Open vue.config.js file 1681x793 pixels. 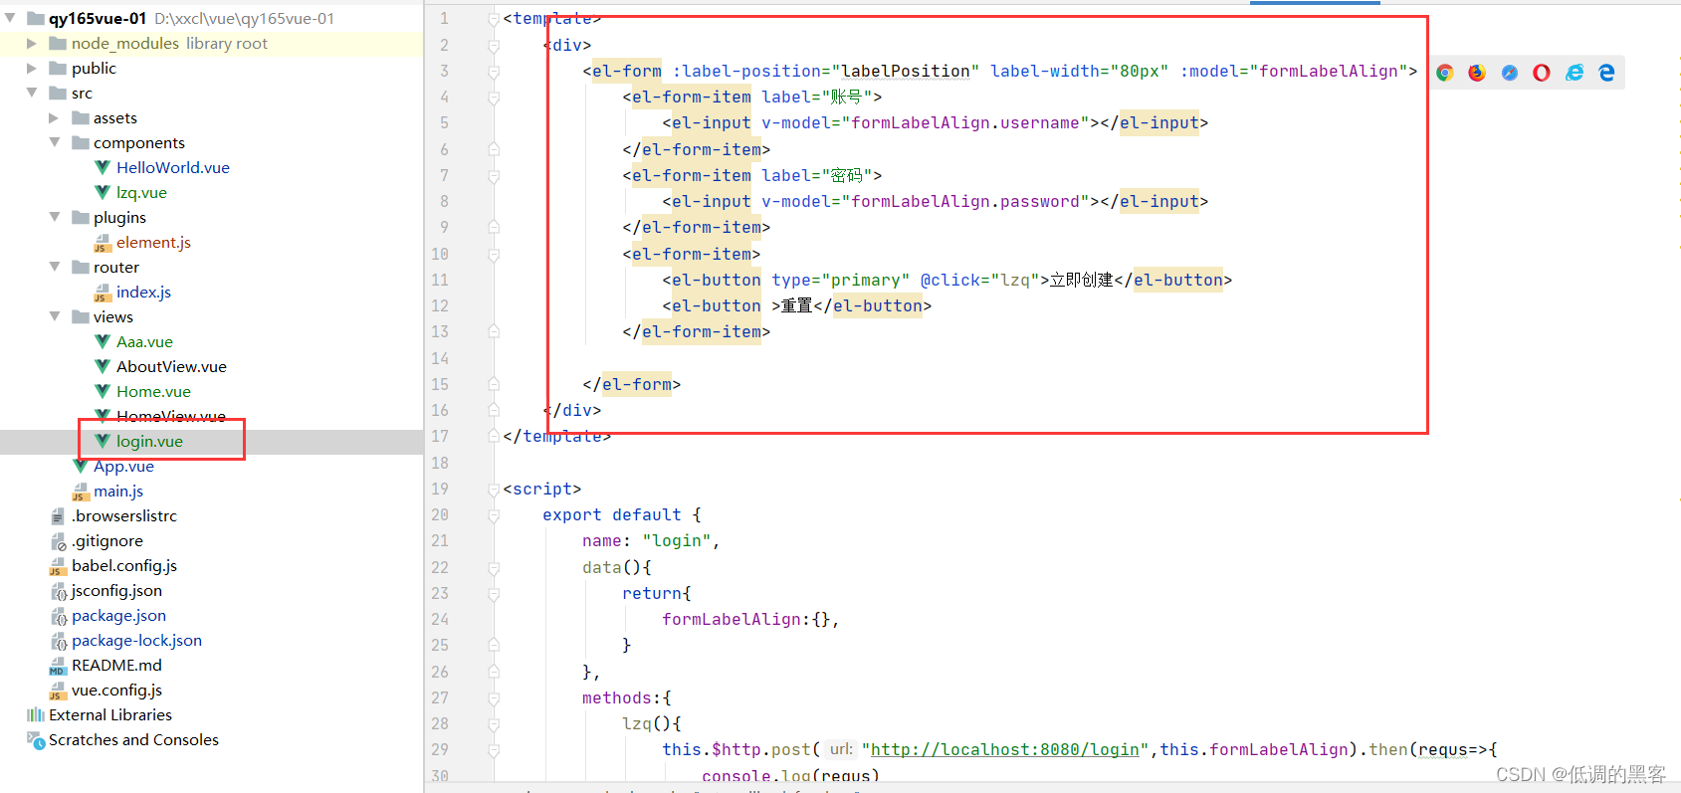[x=116, y=690]
